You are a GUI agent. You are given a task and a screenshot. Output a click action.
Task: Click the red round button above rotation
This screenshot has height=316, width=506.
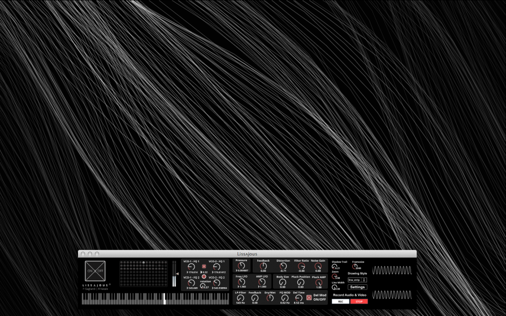tap(204, 276)
